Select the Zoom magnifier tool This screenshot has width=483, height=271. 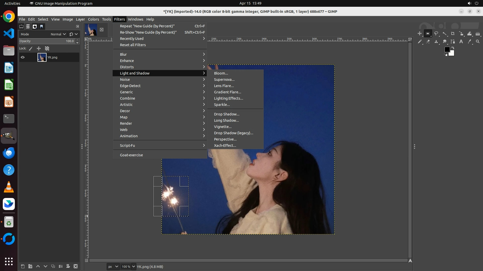(x=478, y=42)
